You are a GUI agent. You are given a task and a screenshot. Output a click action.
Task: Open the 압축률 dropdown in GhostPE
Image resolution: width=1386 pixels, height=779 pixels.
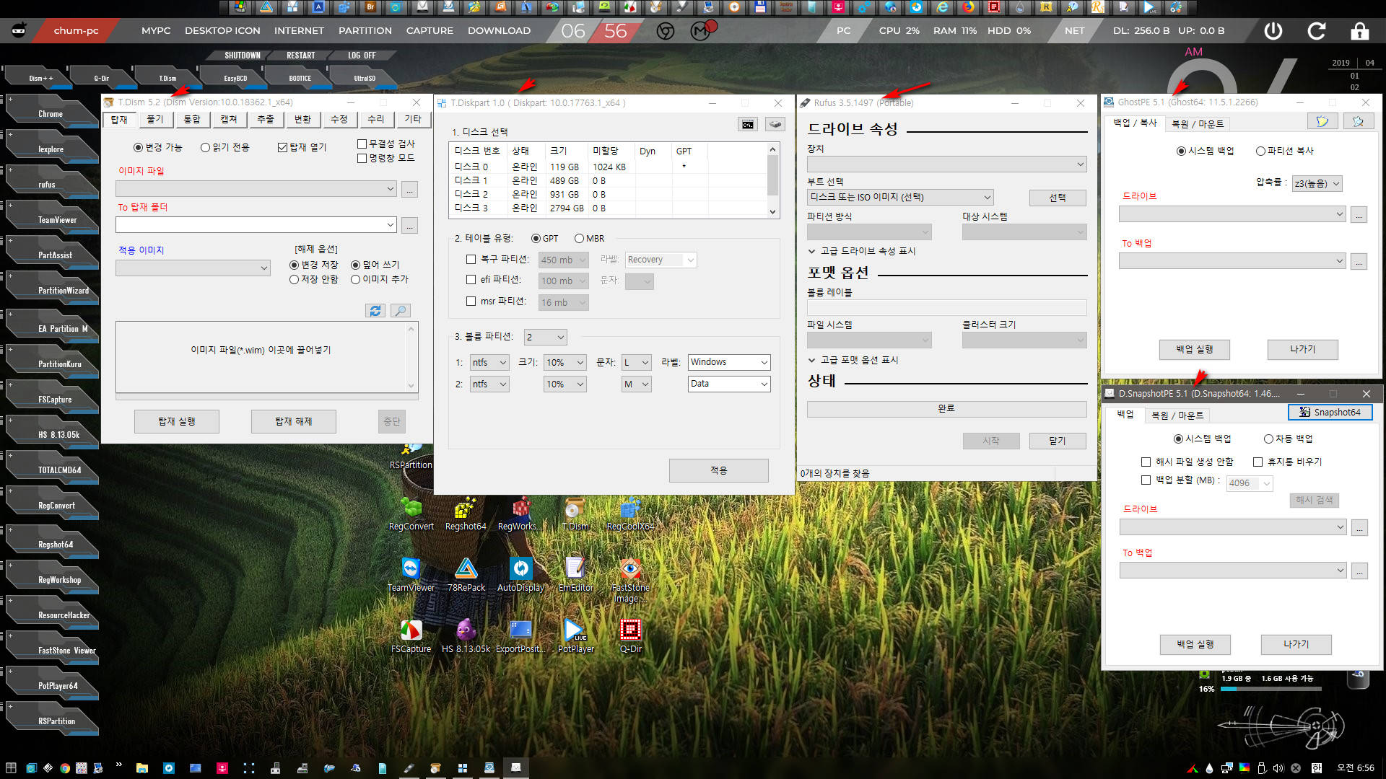click(1317, 183)
